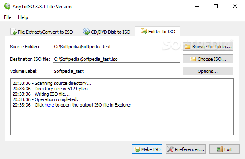Maximize the AnyToISO window
The height and width of the screenshot is (159, 245).
[216, 6]
